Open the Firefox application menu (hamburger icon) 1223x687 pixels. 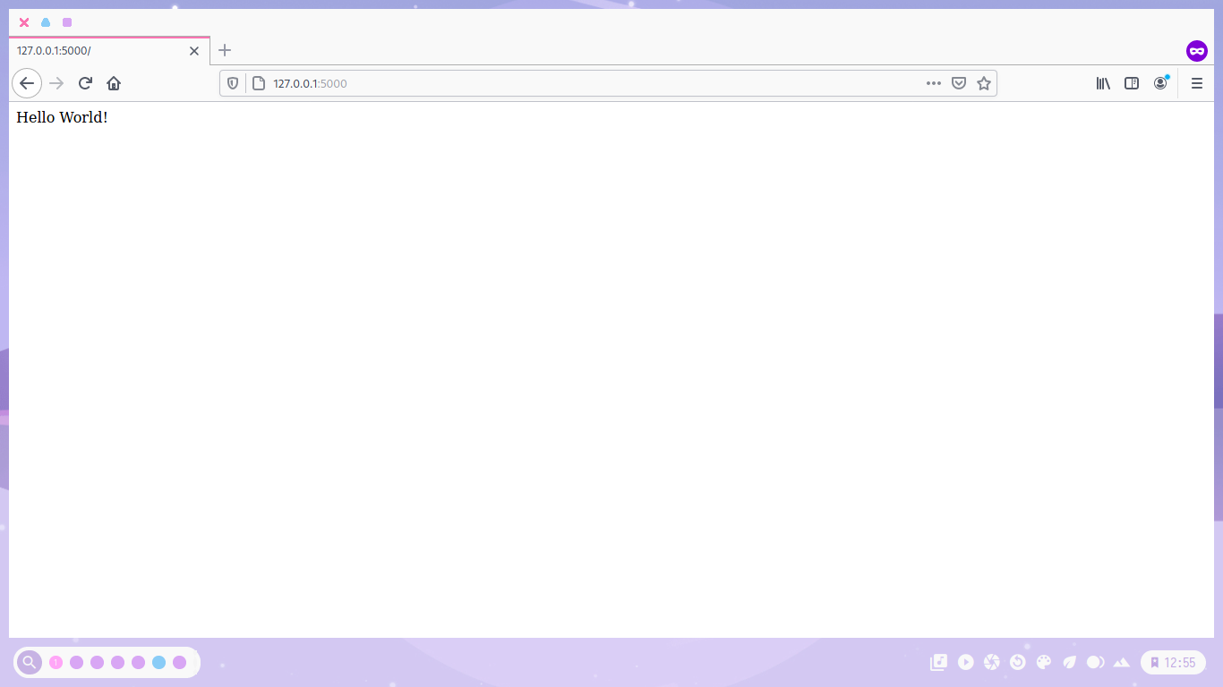[x=1196, y=83]
